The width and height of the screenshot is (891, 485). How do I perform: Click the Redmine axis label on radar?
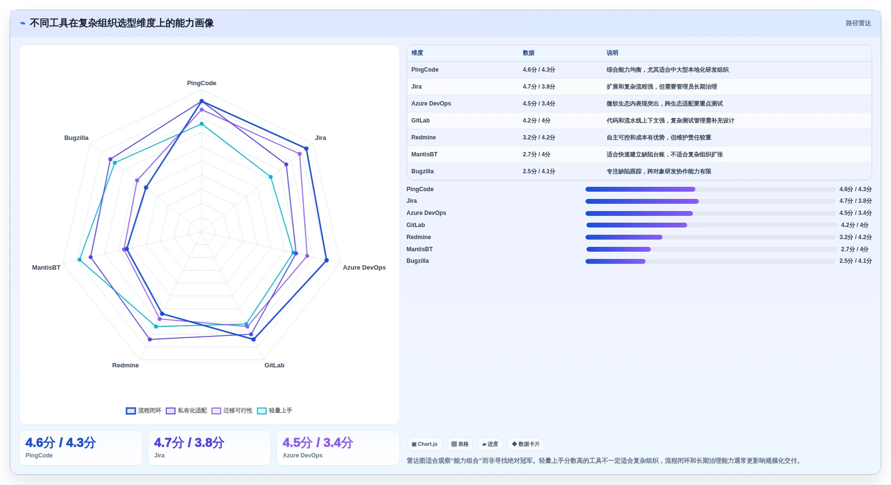[x=125, y=365]
